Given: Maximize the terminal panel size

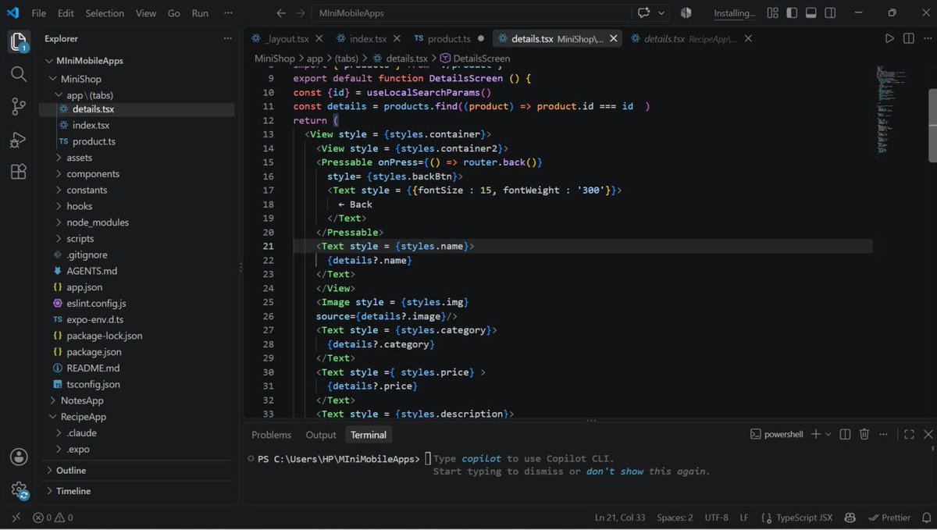Looking at the screenshot, I should [x=908, y=434].
